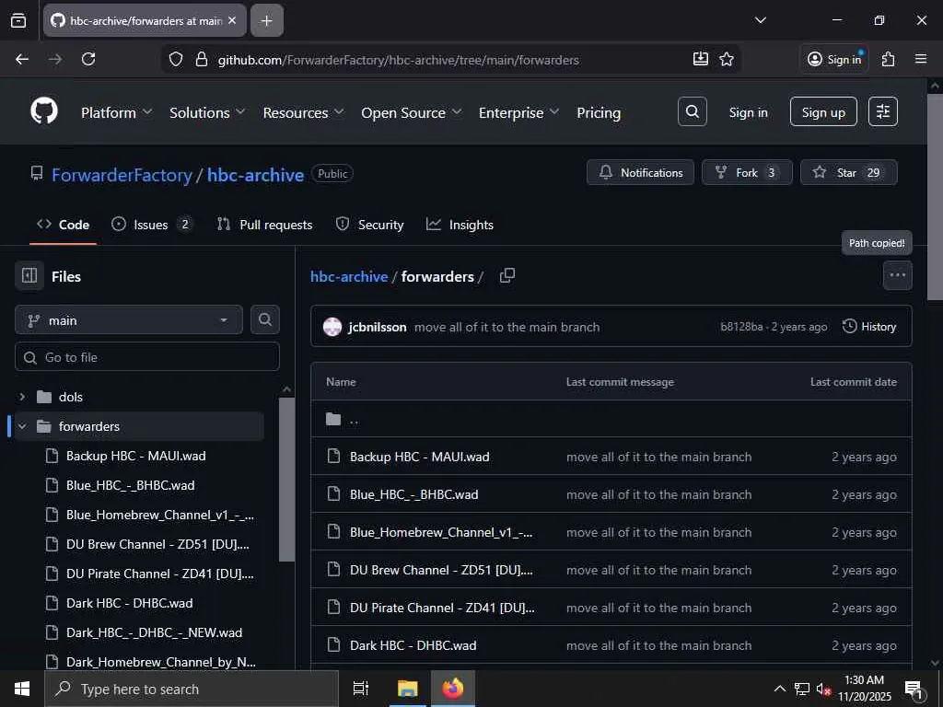
Task: Click Firefox account Sign in button
Action: (x=834, y=59)
